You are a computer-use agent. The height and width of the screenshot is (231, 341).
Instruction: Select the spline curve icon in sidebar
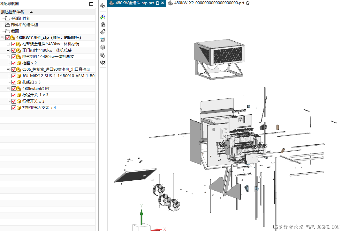point(103,40)
